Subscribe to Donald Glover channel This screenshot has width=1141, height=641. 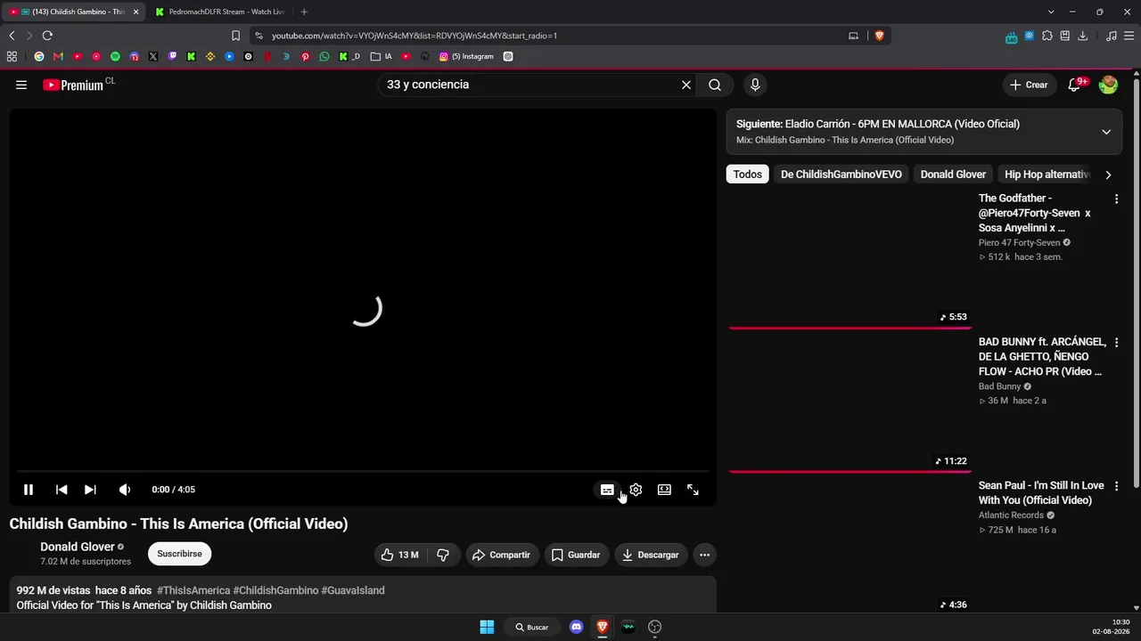179,554
